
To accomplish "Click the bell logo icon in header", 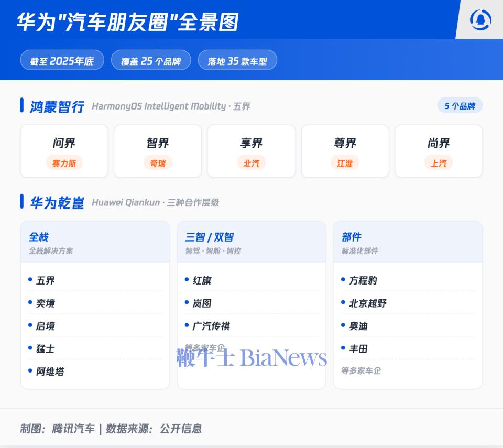I will tap(480, 20).
